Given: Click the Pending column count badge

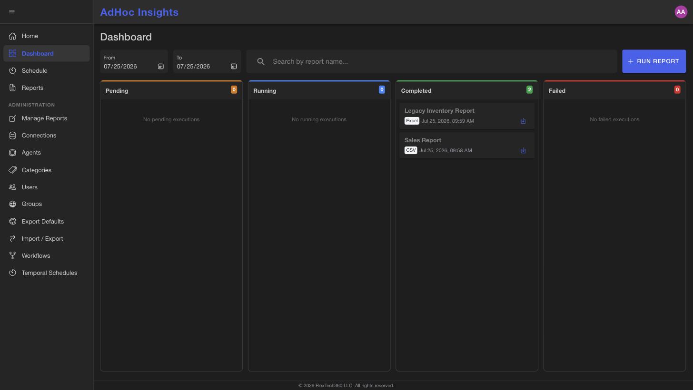Looking at the screenshot, I should (234, 90).
